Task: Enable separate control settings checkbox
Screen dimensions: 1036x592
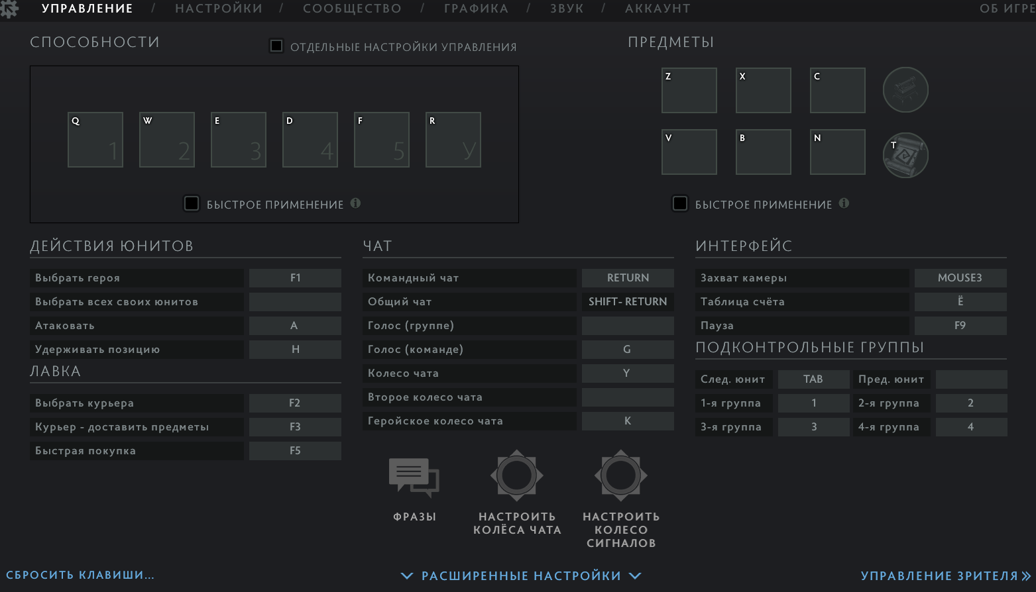Action: coord(276,46)
